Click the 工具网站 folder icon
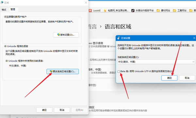This screenshot has width=196, height=118. click(x=174, y=11)
